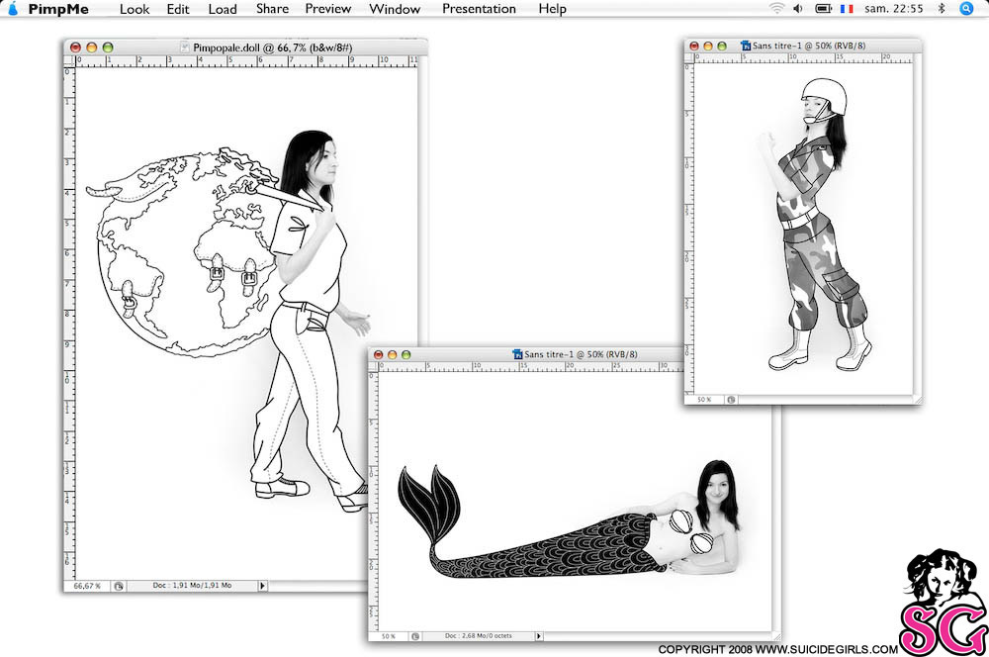Click the volume speaker icon
989x657 pixels.
point(798,8)
